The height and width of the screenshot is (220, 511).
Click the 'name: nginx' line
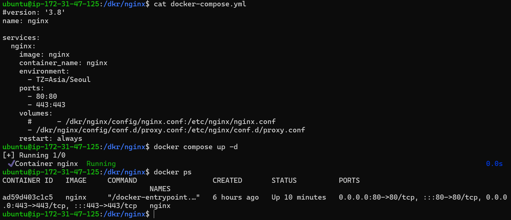pos(26,21)
